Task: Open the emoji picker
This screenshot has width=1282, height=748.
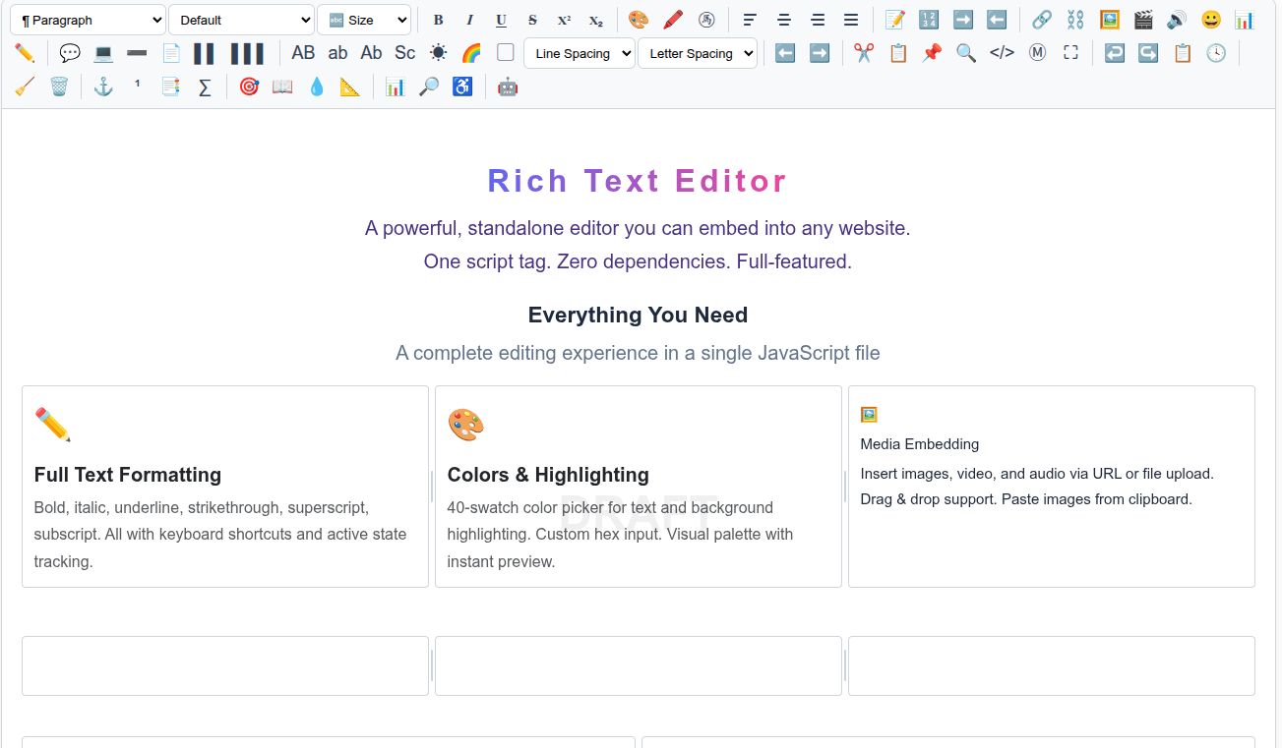Action: 1210,19
